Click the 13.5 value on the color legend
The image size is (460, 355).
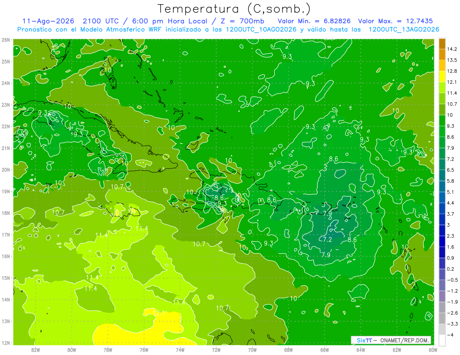(451, 60)
